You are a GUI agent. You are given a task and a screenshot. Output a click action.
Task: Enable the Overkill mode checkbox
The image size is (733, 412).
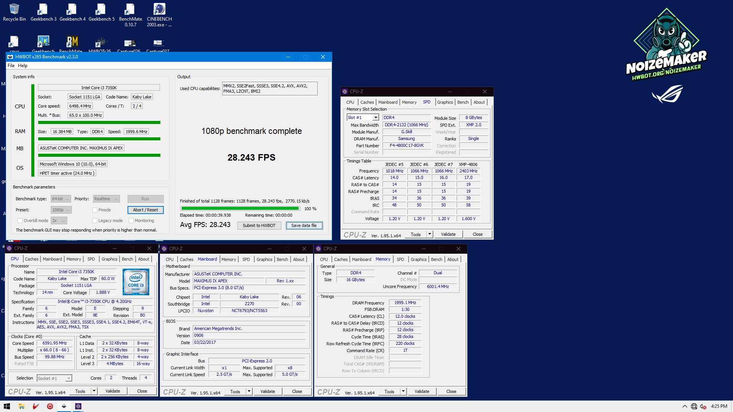(x=20, y=220)
